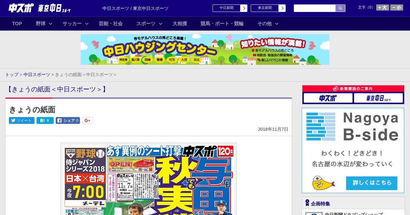This screenshot has width=410, height=215.
Task: Click the 【きょうの紙面＜中日スポーツ＞】 section heading
Action: pos(56,89)
